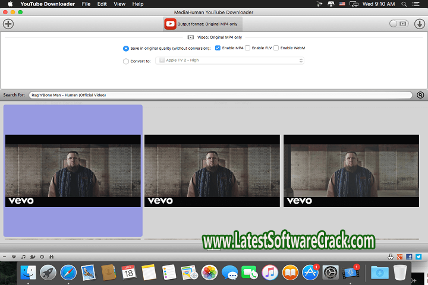Click the minus remove button in bottom bar
Image resolution: width=428 pixels, height=285 pixels.
4,256
